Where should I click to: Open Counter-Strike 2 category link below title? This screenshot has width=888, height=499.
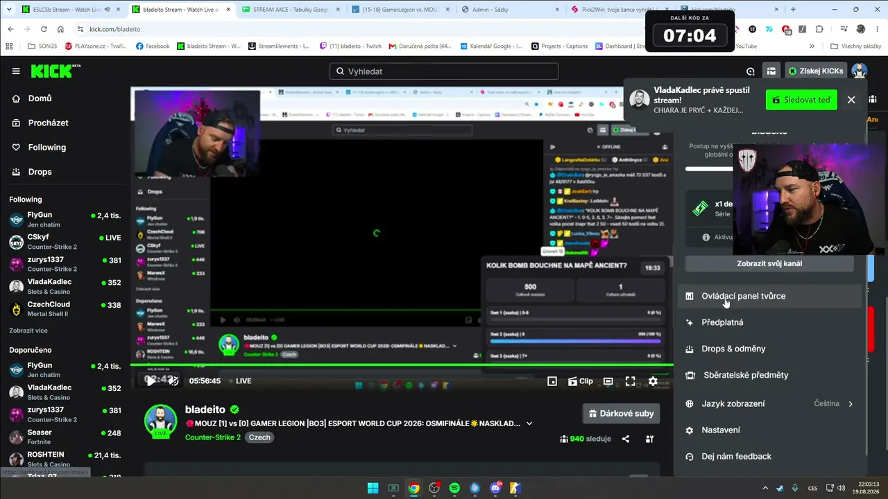[213, 437]
